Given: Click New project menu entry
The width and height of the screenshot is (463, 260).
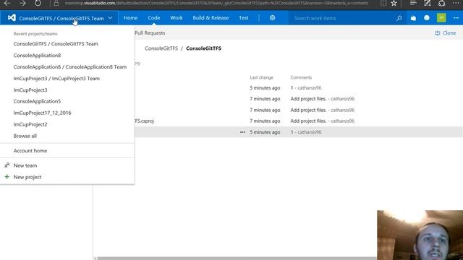Looking at the screenshot, I should pyautogui.click(x=27, y=177).
